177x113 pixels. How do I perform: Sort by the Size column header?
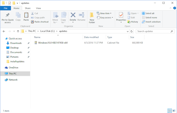coord(132,37)
